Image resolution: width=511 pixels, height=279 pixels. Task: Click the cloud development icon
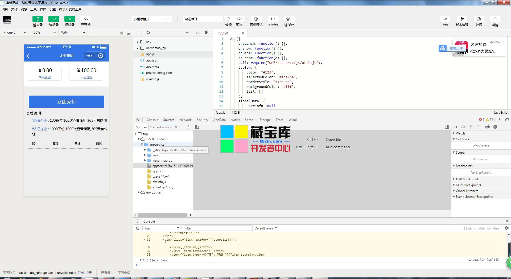pyautogui.click(x=86, y=19)
